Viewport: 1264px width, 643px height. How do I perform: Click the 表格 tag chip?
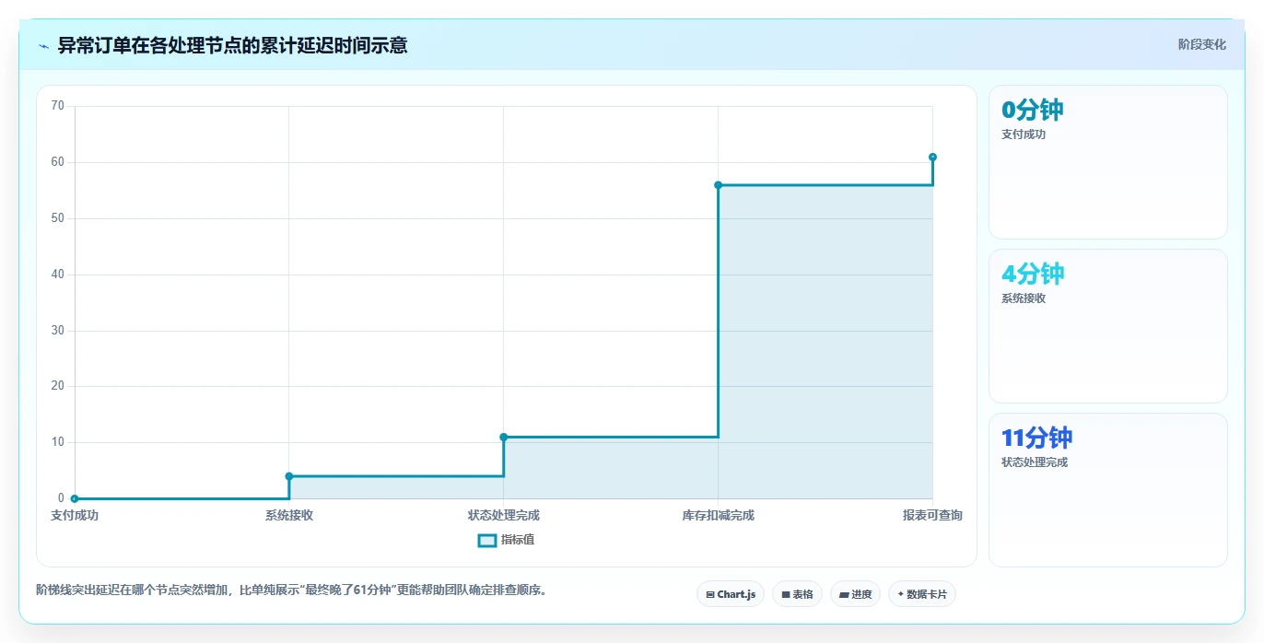pyautogui.click(x=797, y=594)
